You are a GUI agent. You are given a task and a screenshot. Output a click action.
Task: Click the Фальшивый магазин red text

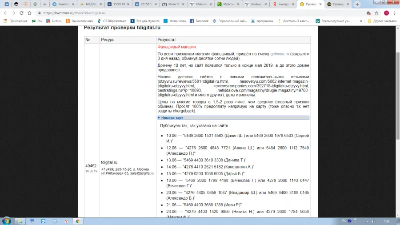(x=177, y=47)
